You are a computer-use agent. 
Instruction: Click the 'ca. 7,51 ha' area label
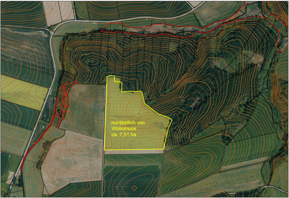[124, 135]
